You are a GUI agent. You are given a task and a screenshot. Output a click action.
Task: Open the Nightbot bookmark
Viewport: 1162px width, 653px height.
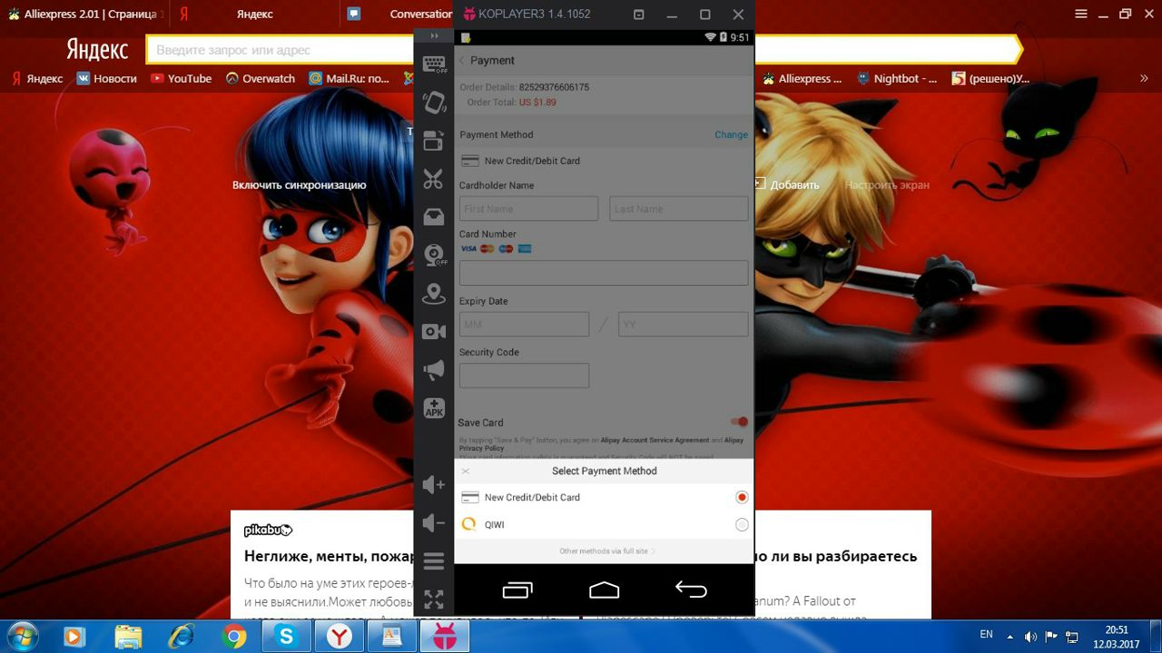(x=897, y=79)
